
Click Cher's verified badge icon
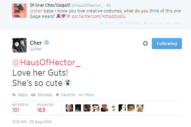pyautogui.click(x=46, y=43)
